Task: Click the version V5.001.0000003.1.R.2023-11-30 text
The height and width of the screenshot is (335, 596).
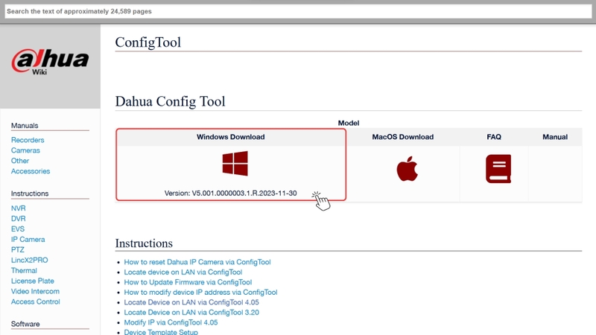Action: 230,194
